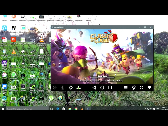Toggle screen rotation in Andy toolbar
168x126 pixels.
(x=134, y=87)
